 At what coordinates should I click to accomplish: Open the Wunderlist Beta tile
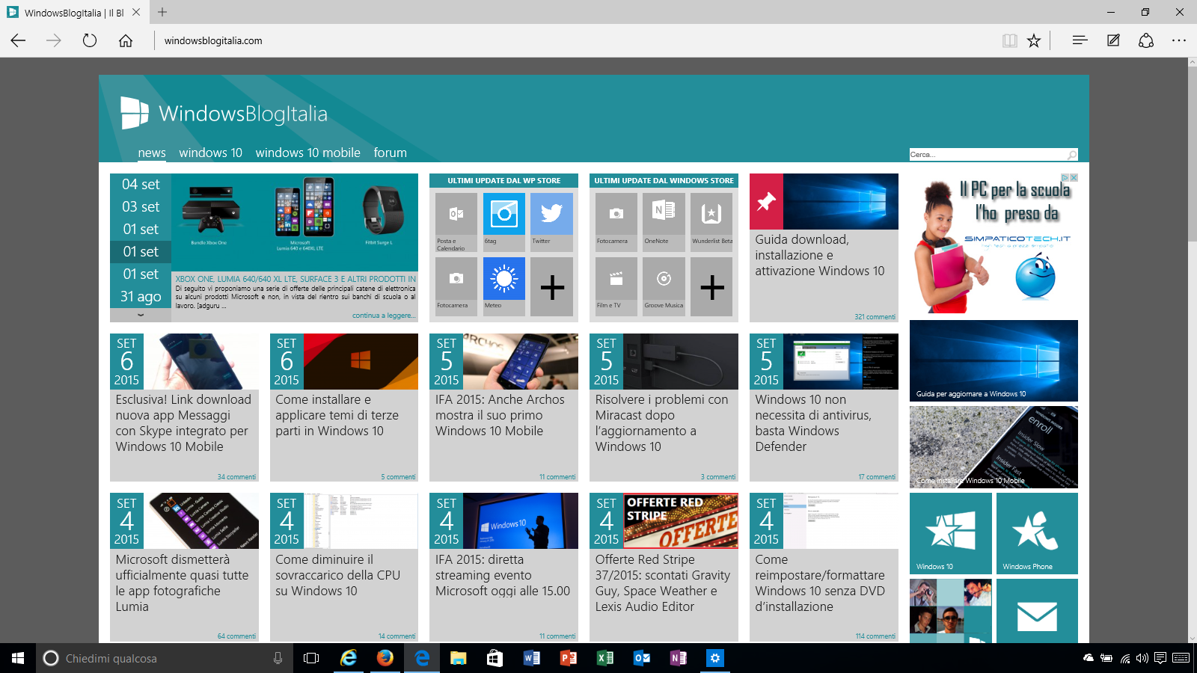coord(711,222)
